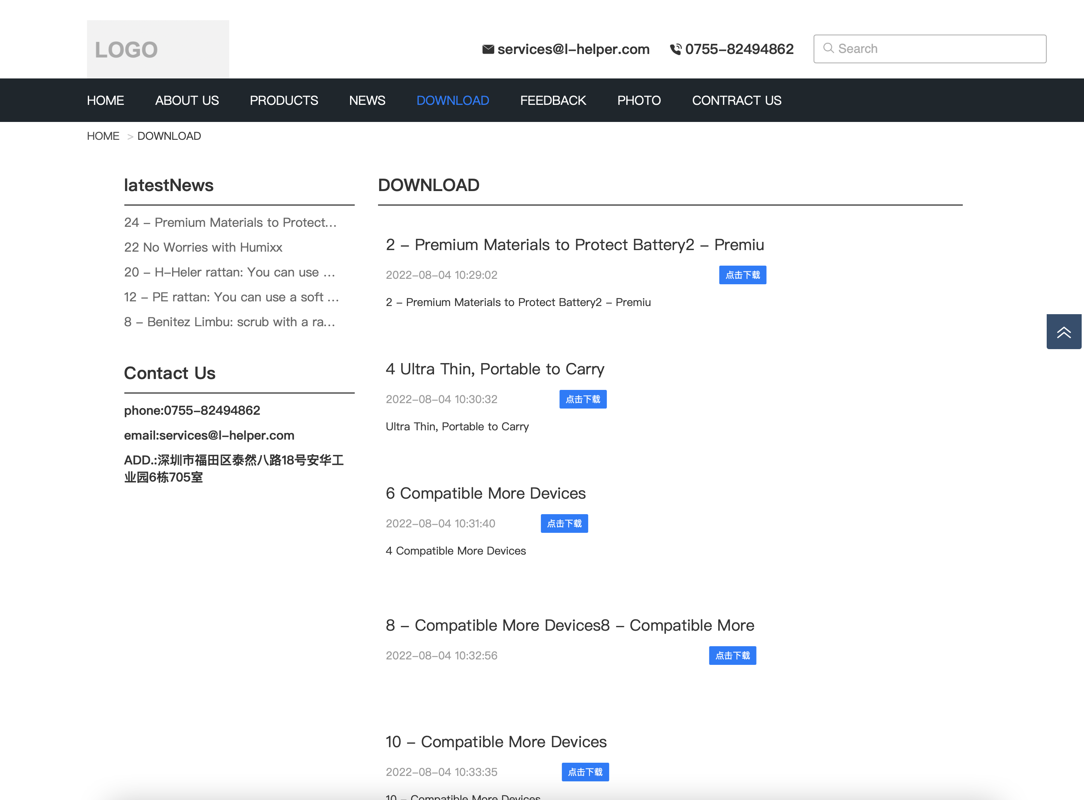The width and height of the screenshot is (1084, 800).
Task: Click HOME in the breadcrumb trail
Action: pyautogui.click(x=103, y=136)
